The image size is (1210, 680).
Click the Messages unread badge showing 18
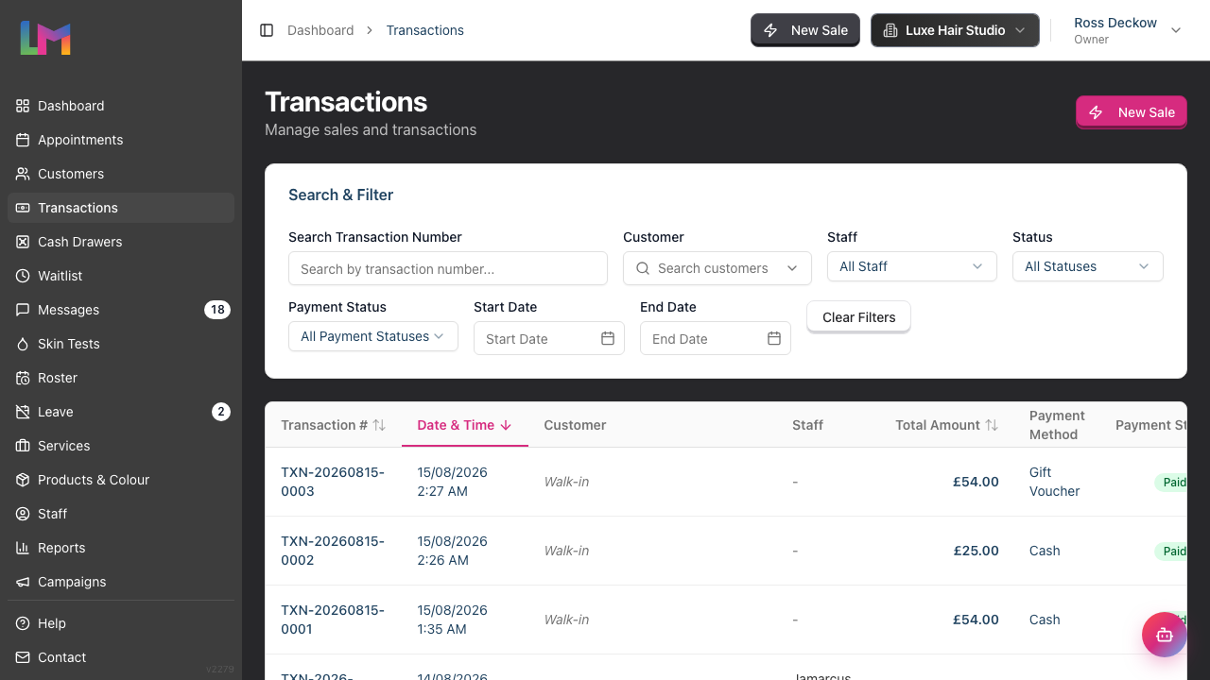[217, 310]
